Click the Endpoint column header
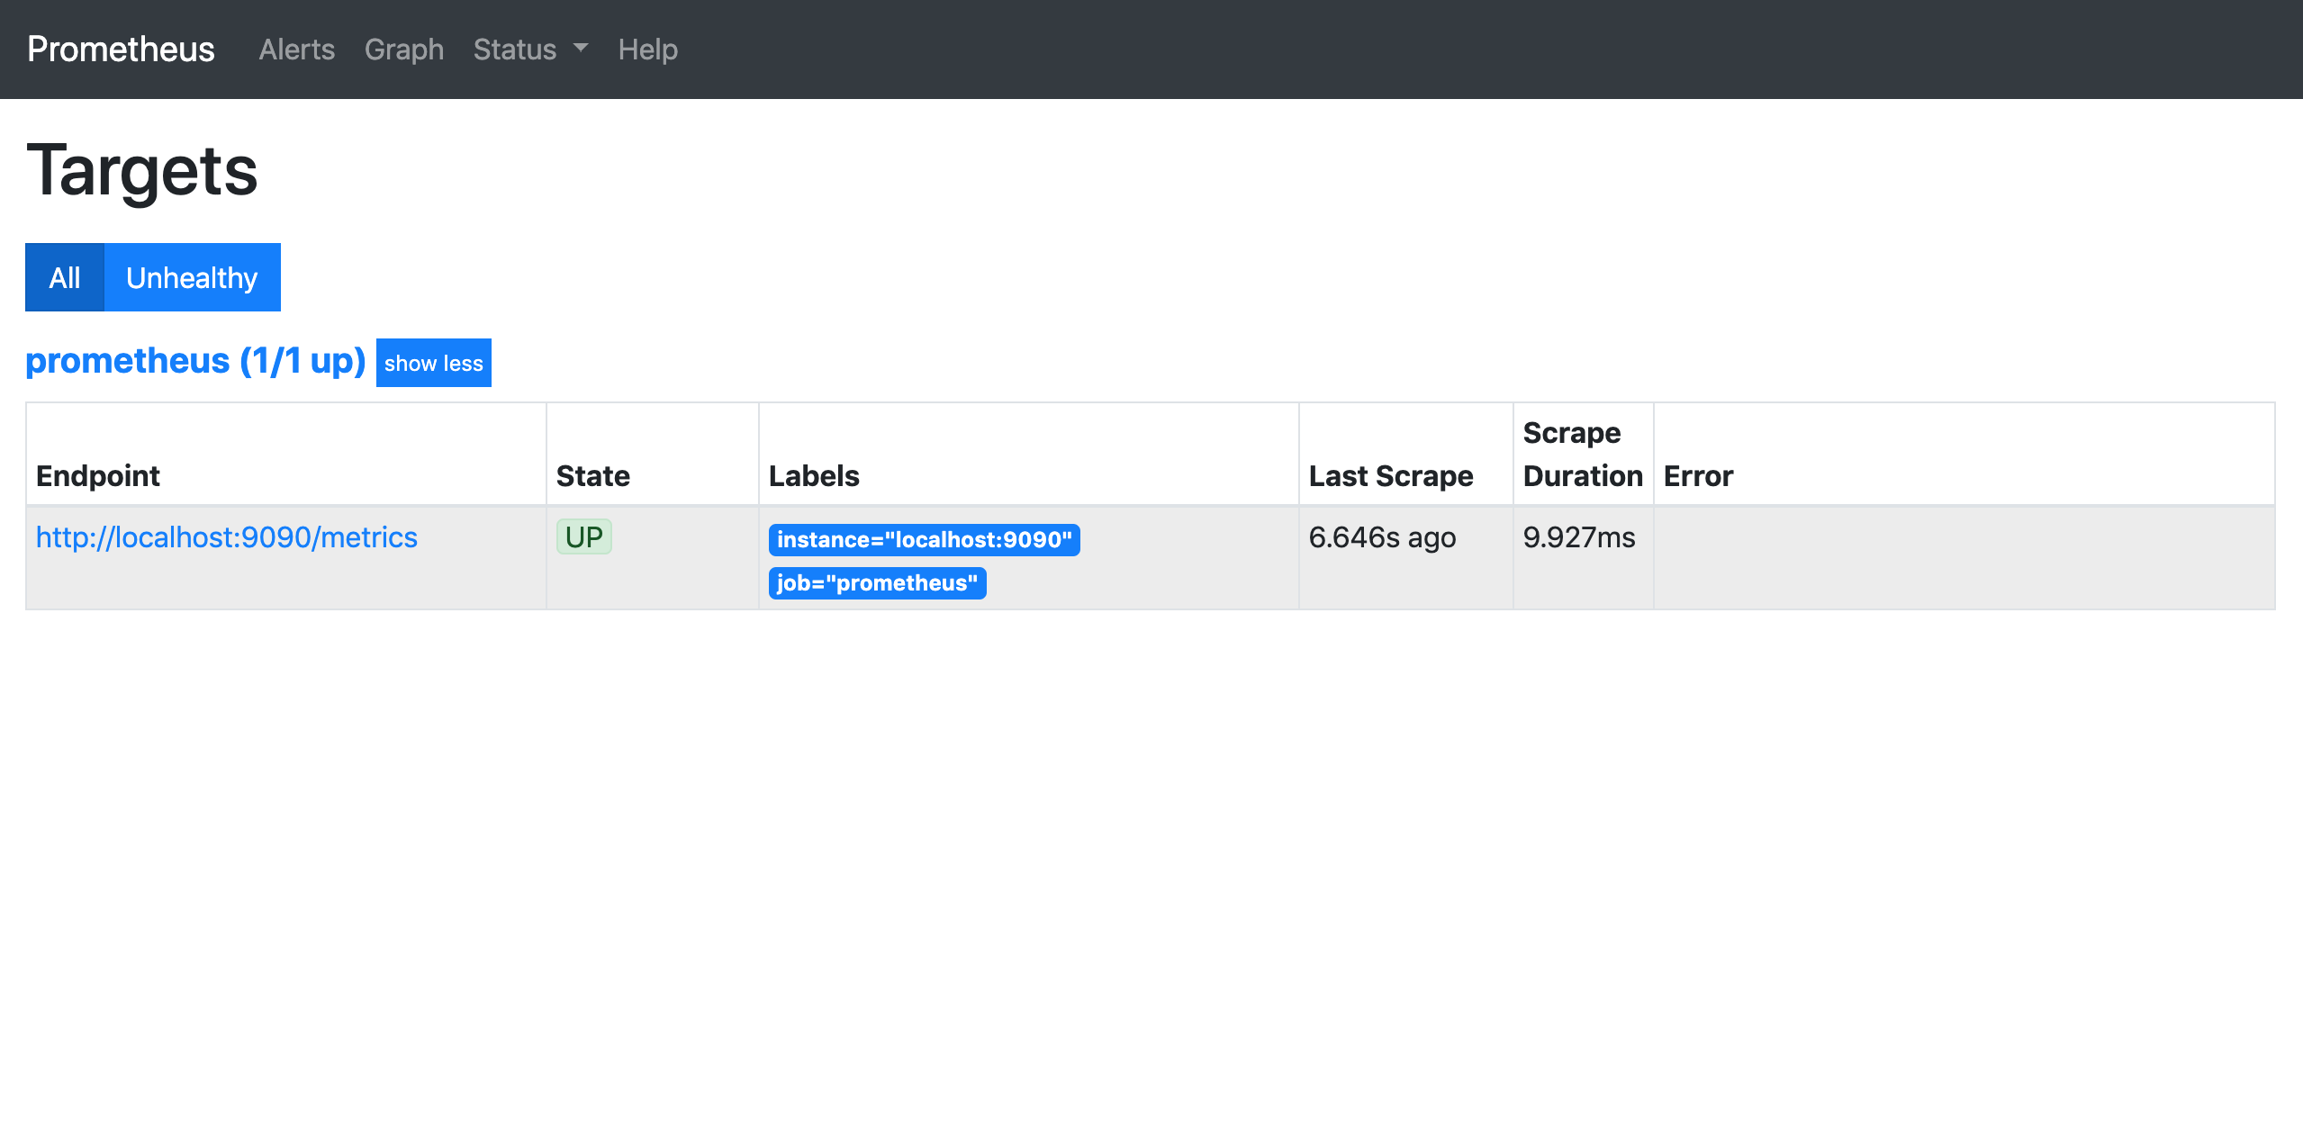 tap(98, 476)
